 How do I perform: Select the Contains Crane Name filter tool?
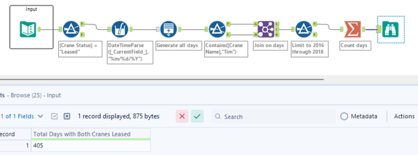tap(217, 29)
